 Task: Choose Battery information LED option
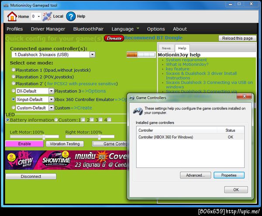click(x=8, y=120)
